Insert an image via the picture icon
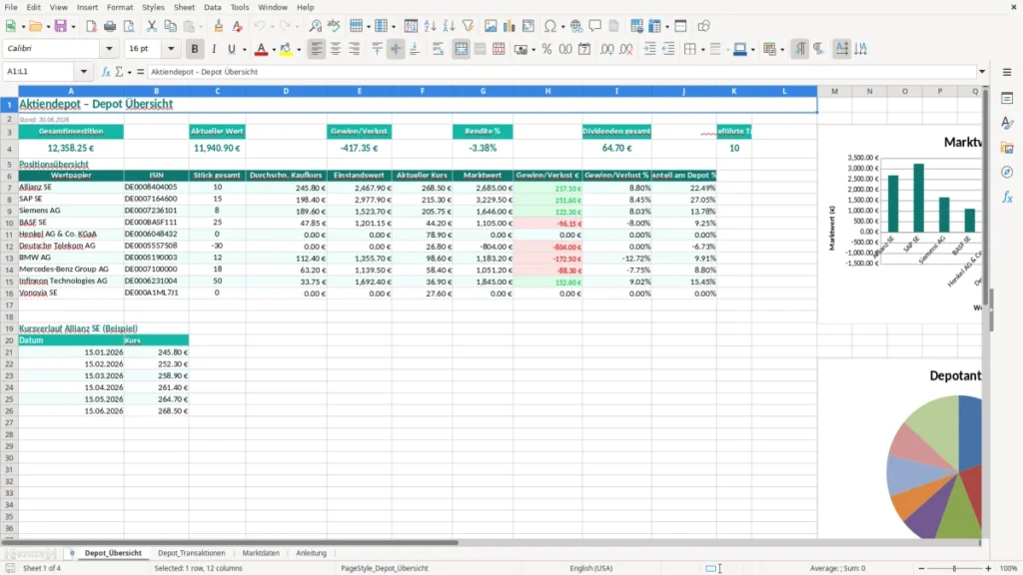 (491, 26)
